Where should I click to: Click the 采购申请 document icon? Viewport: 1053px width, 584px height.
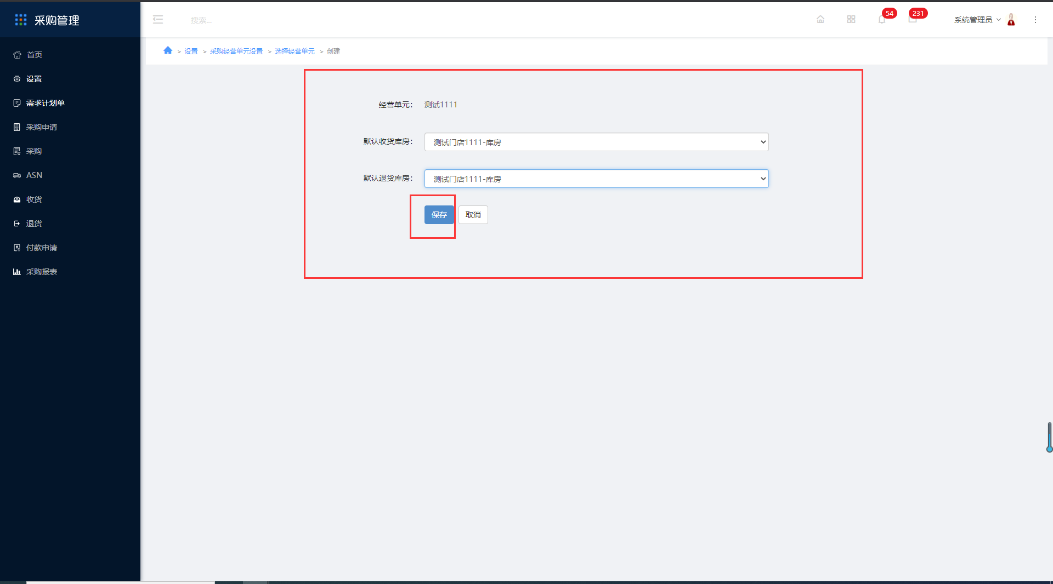(17, 127)
